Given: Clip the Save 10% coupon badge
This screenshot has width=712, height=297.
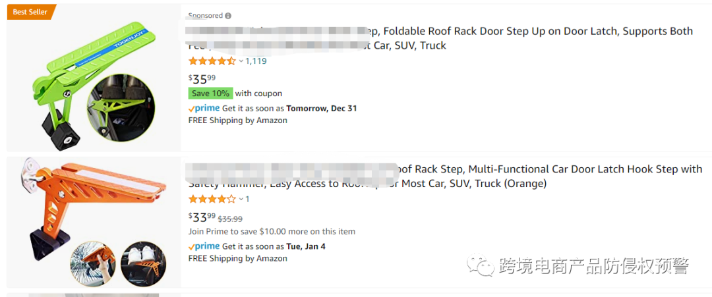Looking at the screenshot, I should (x=211, y=94).
